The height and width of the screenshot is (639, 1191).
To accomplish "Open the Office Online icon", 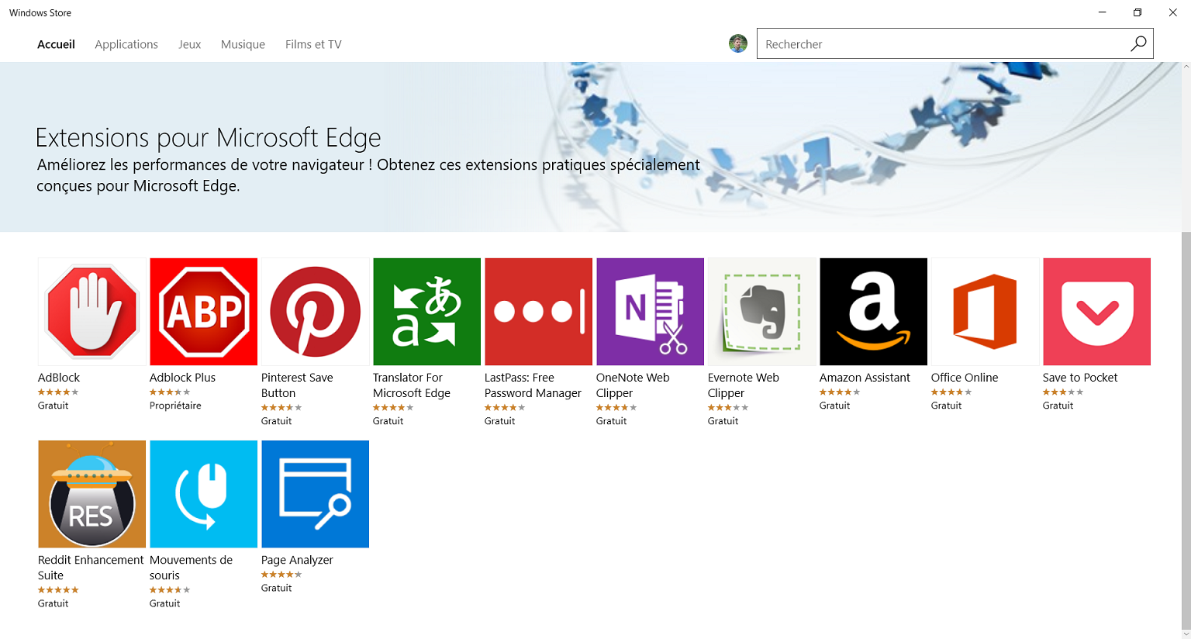I will point(985,312).
